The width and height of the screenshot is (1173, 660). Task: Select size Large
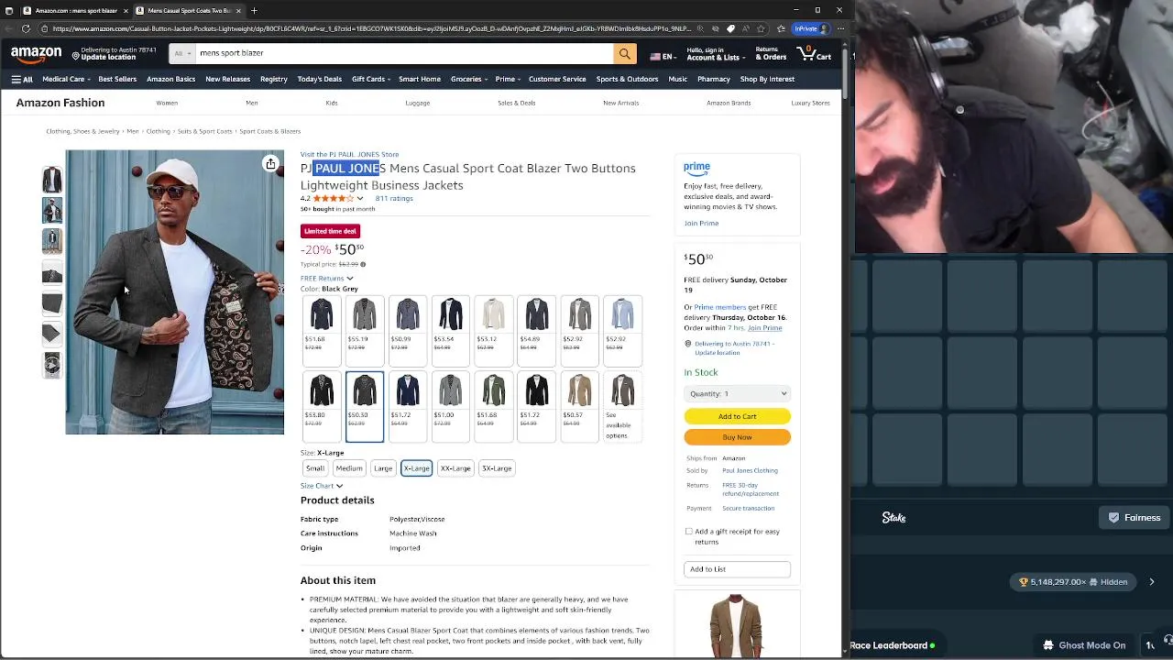383,468
